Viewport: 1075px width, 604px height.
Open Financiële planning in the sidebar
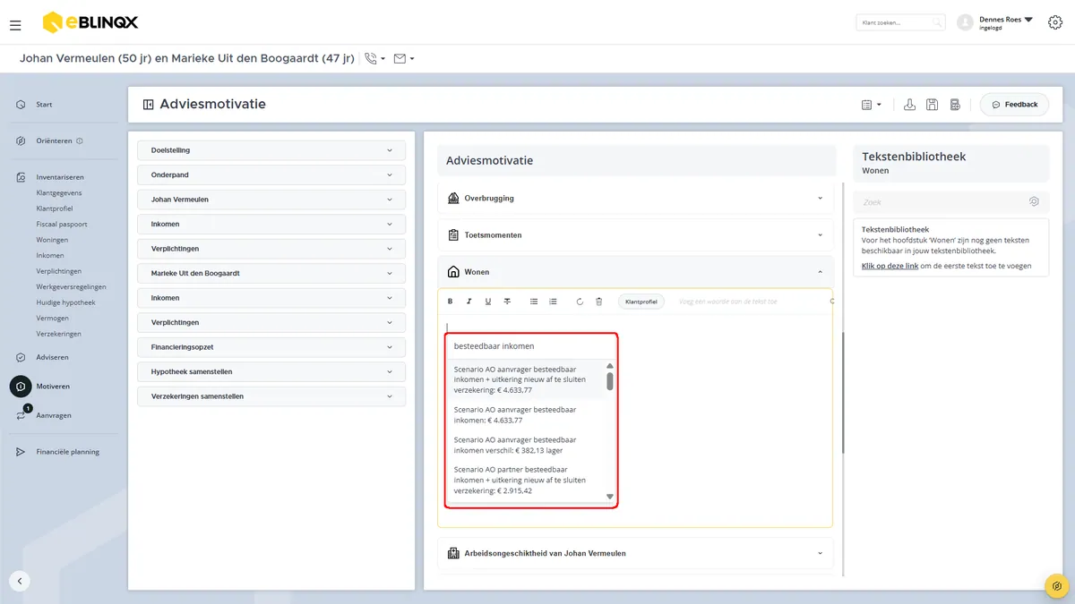point(67,452)
